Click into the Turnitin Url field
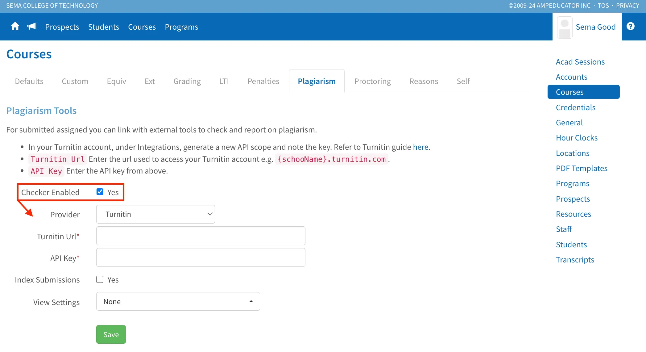The width and height of the screenshot is (646, 352). tap(201, 236)
